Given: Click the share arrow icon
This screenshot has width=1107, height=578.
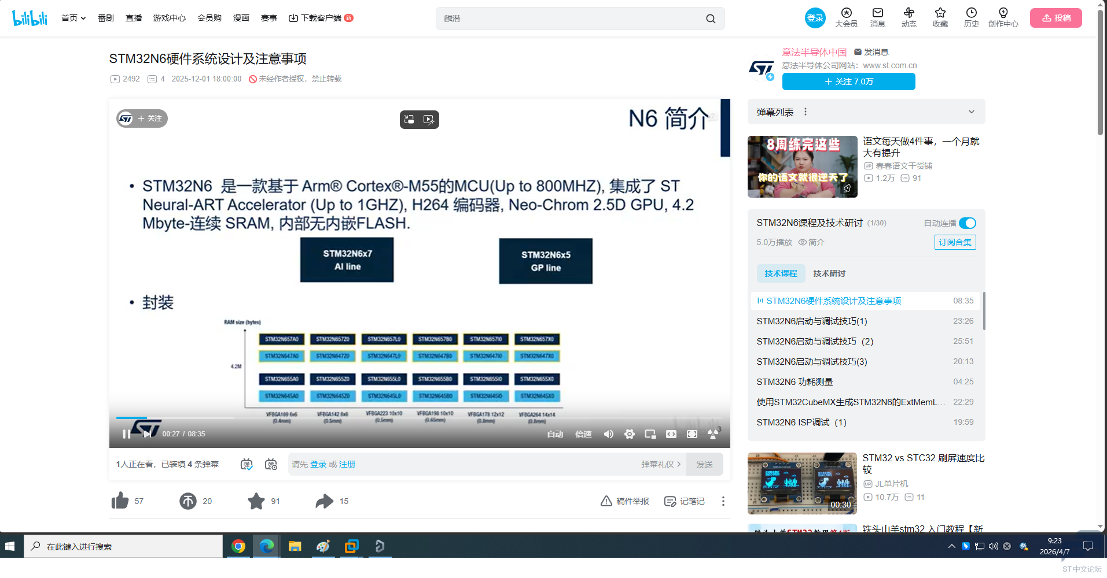Looking at the screenshot, I should coord(324,501).
